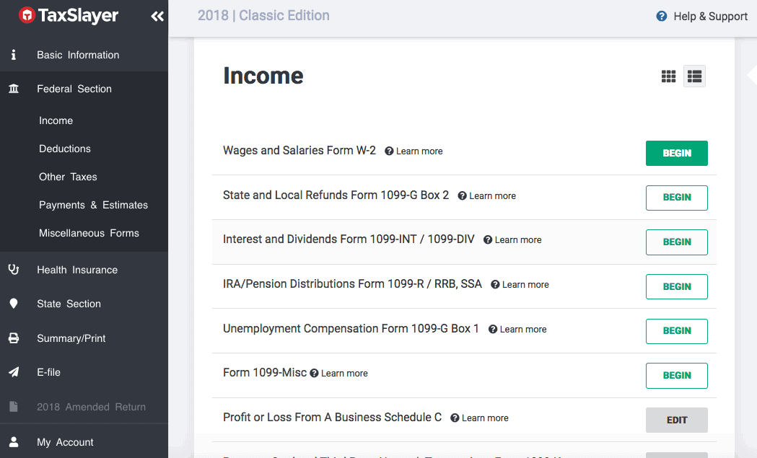Switch to grid view layout
The height and width of the screenshot is (458, 757).
click(668, 76)
